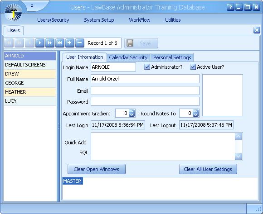Increase the Round Notes To value

tap(196, 111)
